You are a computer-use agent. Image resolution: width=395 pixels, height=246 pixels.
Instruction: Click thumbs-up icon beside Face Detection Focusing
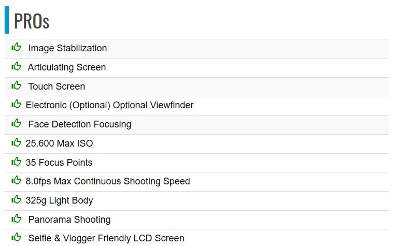[17, 124]
